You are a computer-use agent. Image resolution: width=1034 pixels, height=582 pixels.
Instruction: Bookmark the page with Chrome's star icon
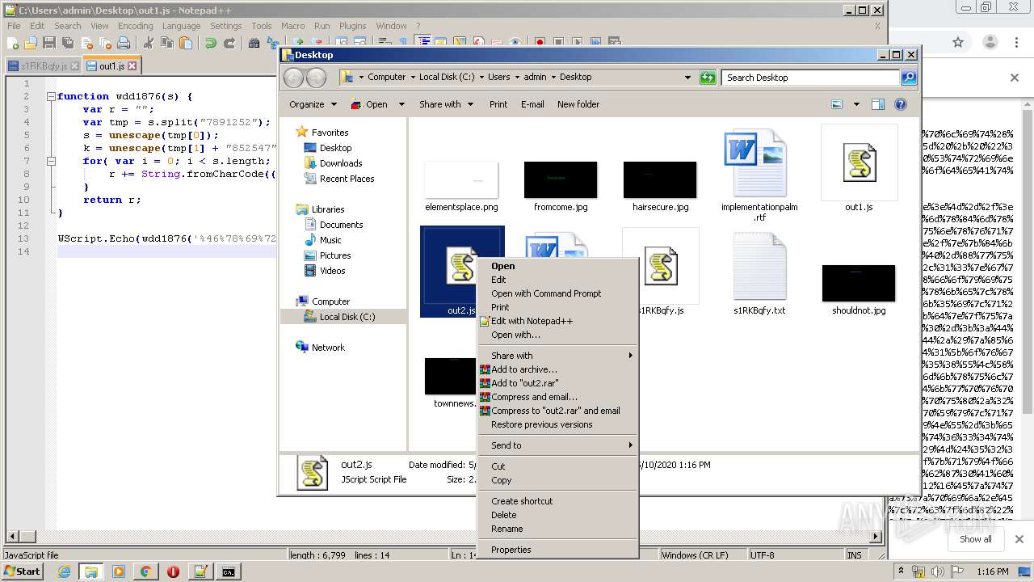pos(958,42)
